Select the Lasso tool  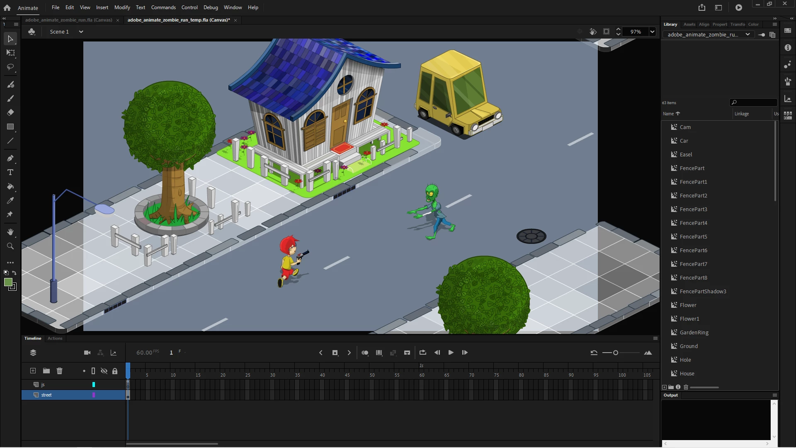(10, 67)
